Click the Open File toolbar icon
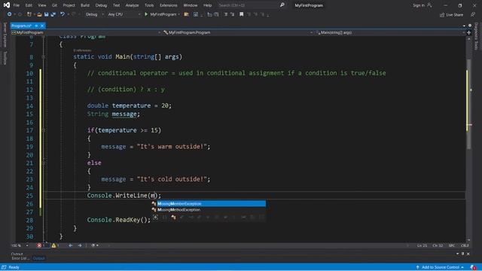 [x=39, y=14]
